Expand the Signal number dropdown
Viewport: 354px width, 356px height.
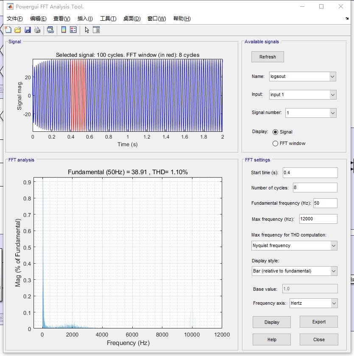click(311, 113)
